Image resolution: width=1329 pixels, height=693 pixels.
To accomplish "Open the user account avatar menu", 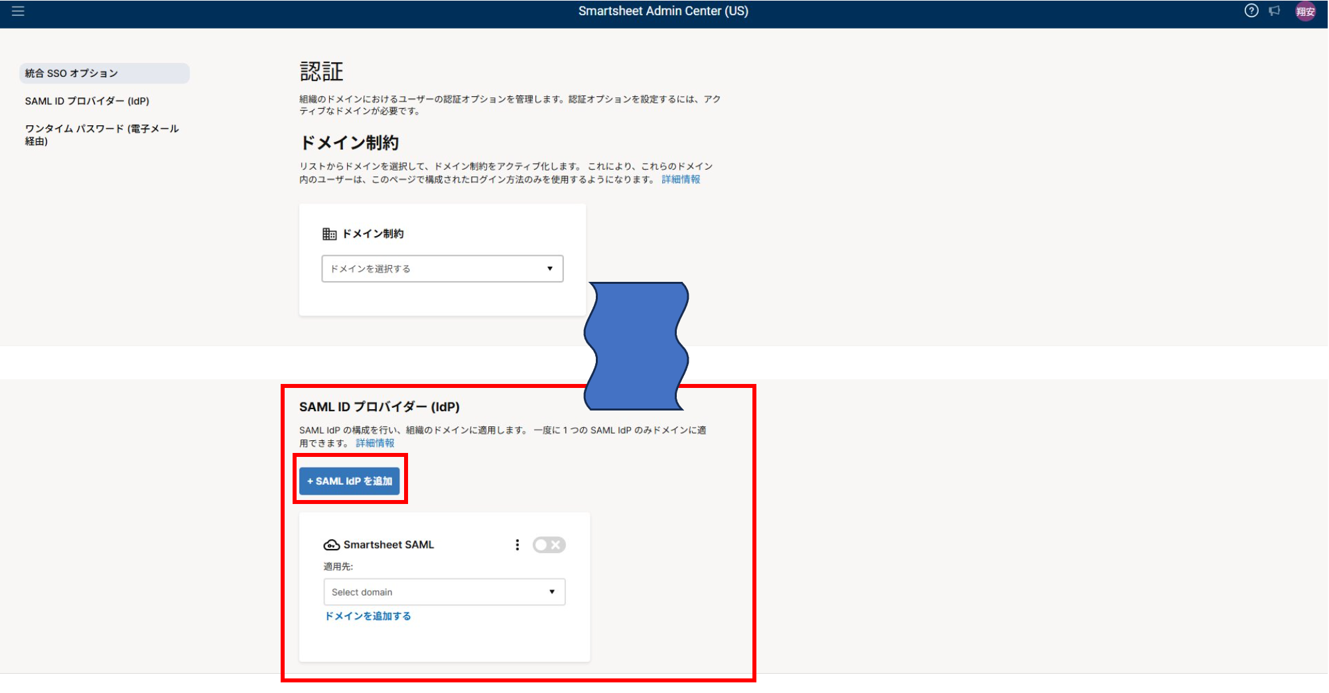I will click(x=1305, y=11).
